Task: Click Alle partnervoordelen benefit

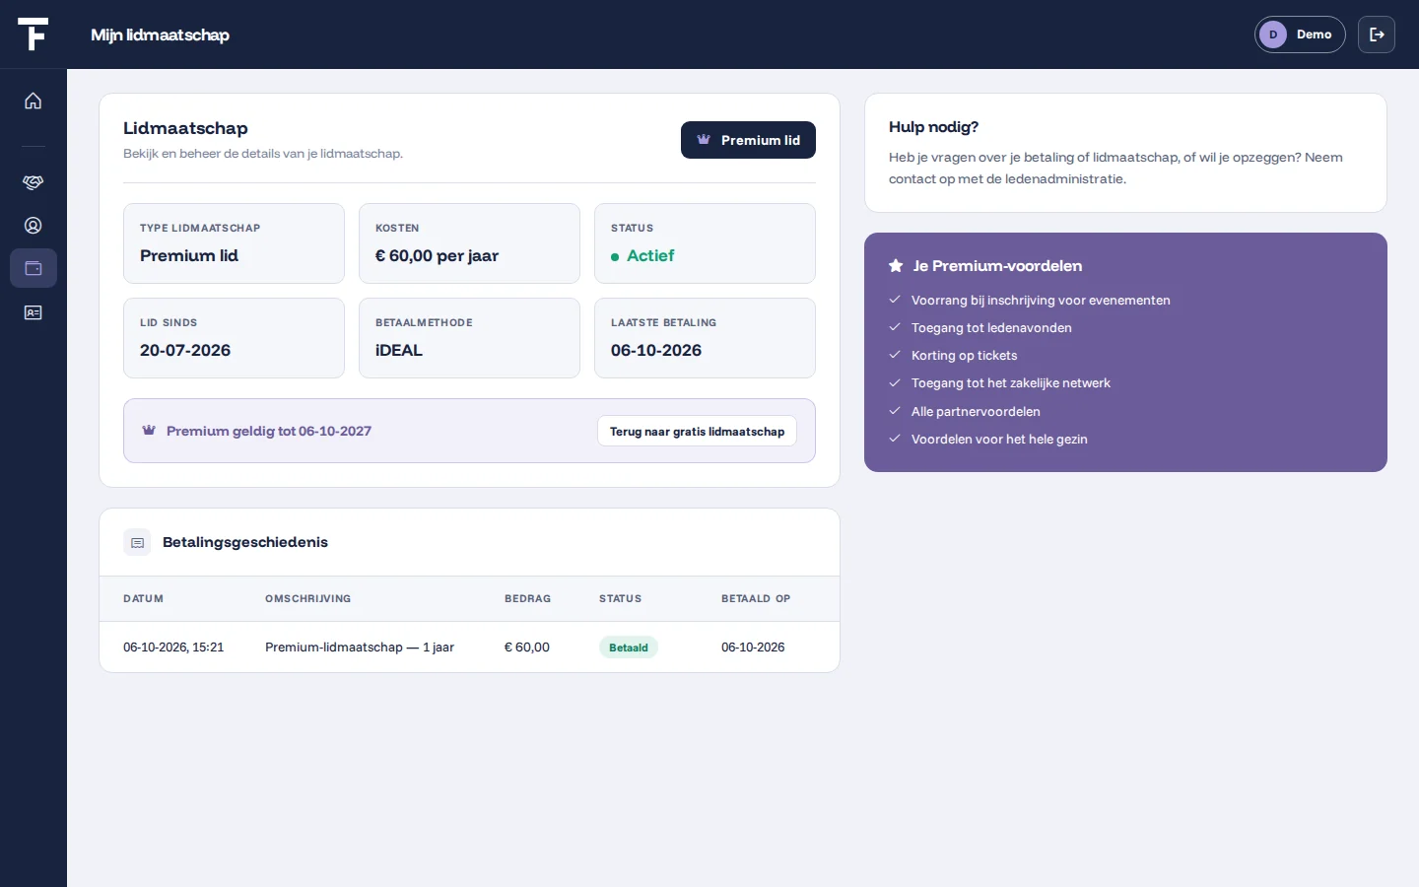Action: tap(976, 412)
